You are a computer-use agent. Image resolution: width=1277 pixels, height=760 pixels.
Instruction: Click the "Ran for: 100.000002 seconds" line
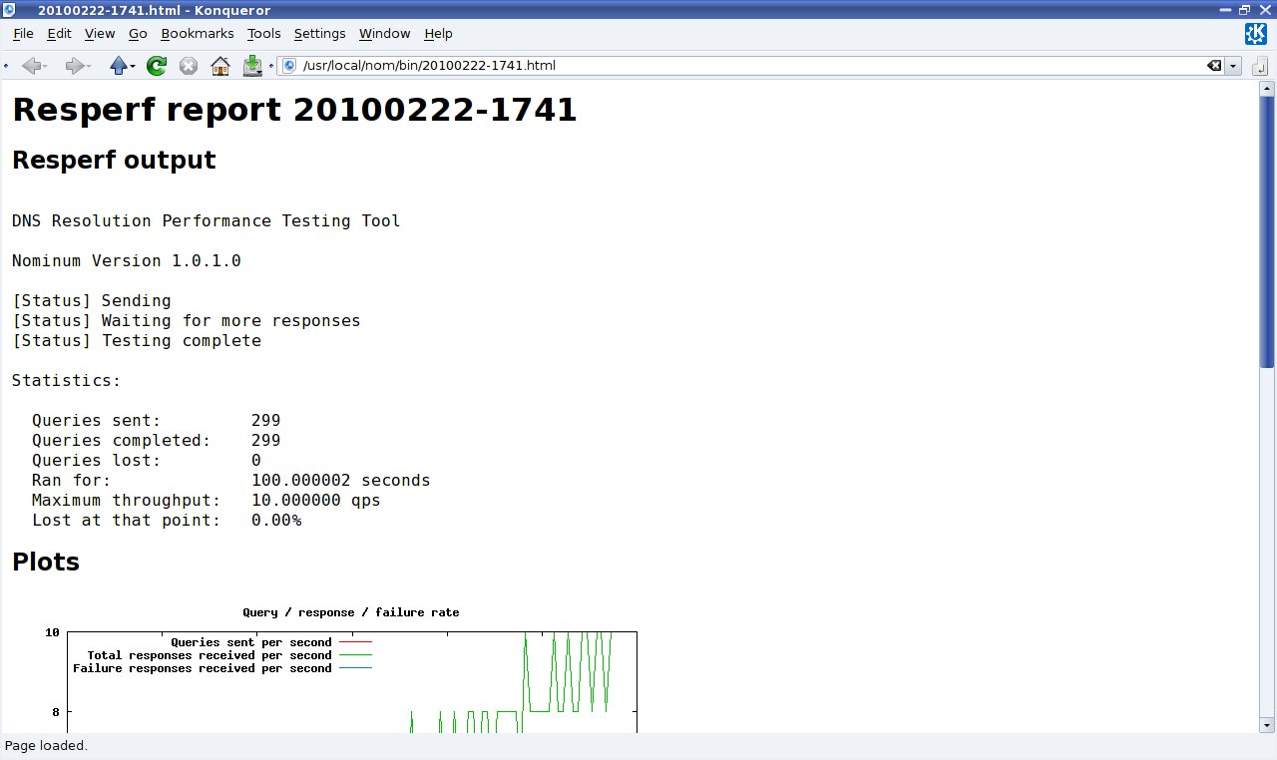[231, 481]
